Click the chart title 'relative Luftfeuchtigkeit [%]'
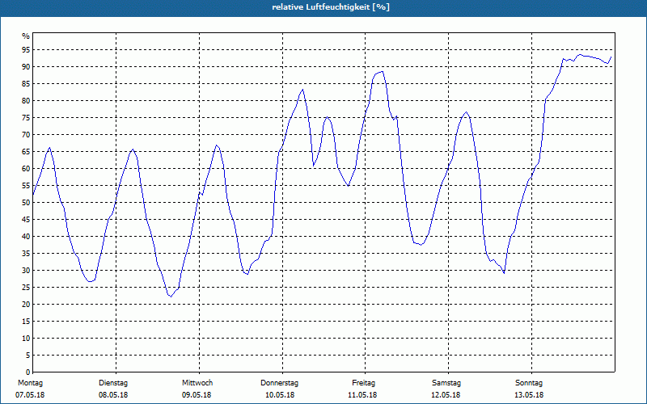This screenshot has height=404, width=647. coord(331,7)
